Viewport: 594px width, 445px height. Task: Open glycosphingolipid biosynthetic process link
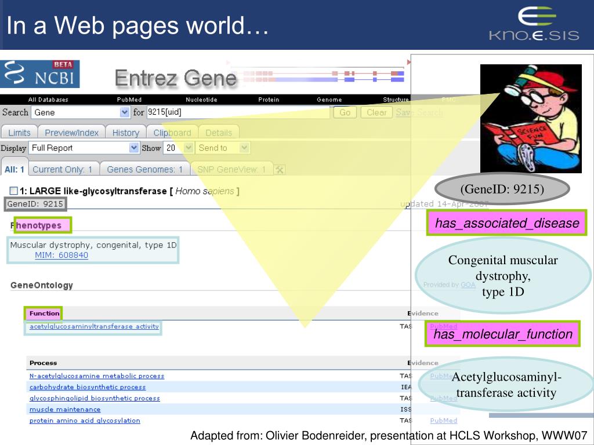(x=95, y=398)
